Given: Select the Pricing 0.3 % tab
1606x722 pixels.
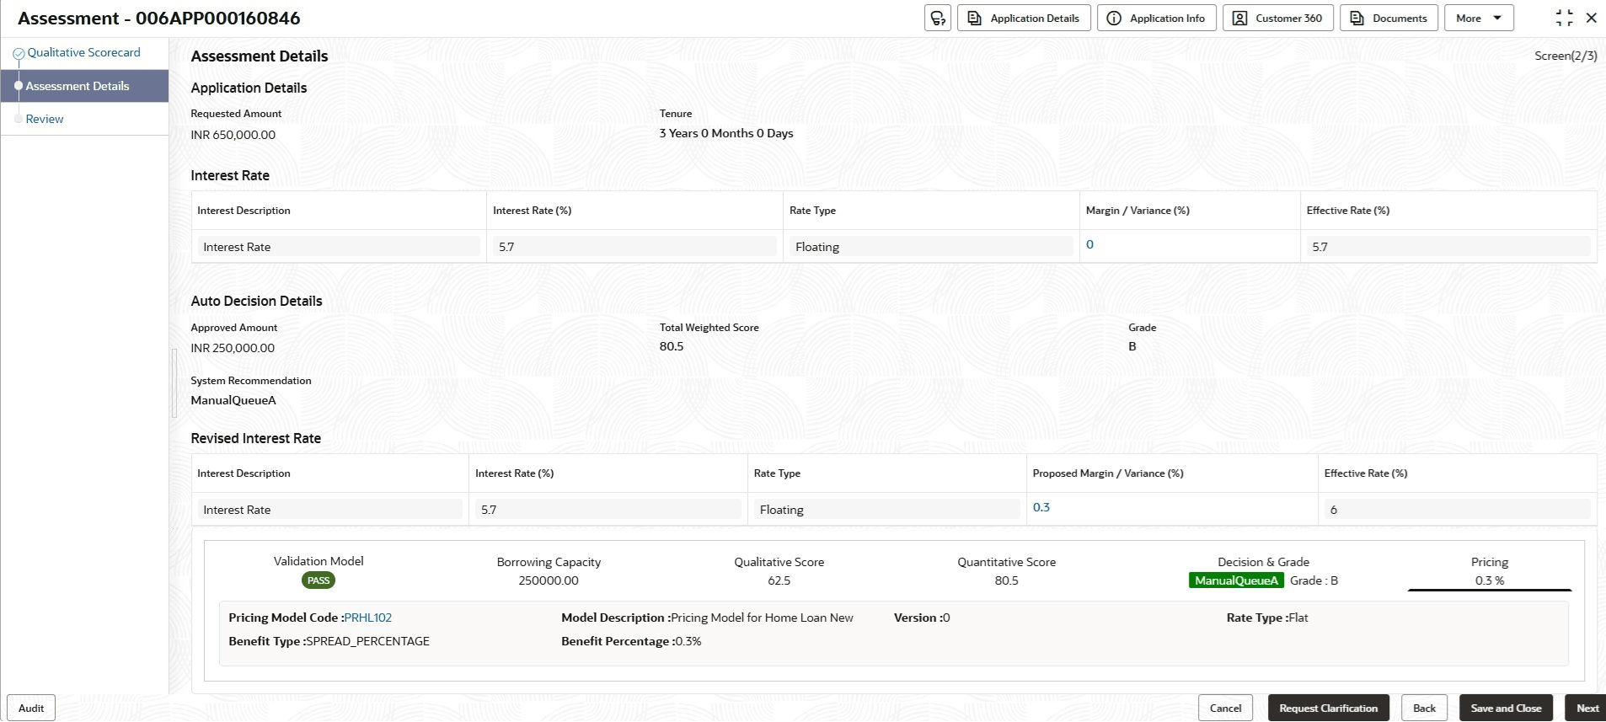Looking at the screenshot, I should 1489,572.
